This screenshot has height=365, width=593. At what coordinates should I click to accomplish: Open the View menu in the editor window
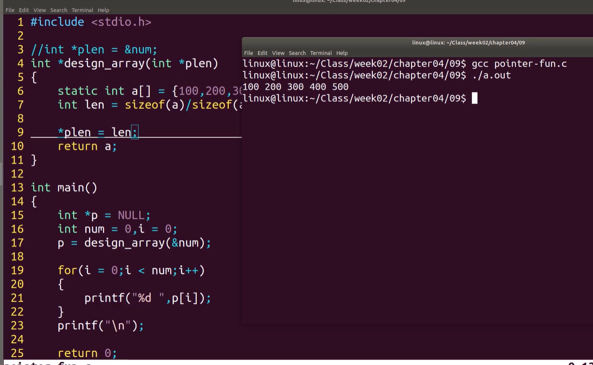coord(40,10)
